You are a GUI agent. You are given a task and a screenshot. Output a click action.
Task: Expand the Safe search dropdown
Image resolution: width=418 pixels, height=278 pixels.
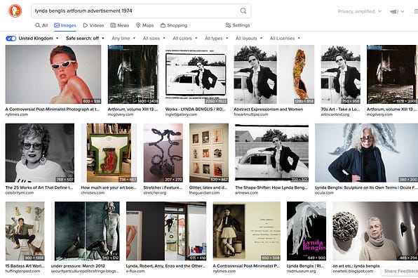point(85,39)
